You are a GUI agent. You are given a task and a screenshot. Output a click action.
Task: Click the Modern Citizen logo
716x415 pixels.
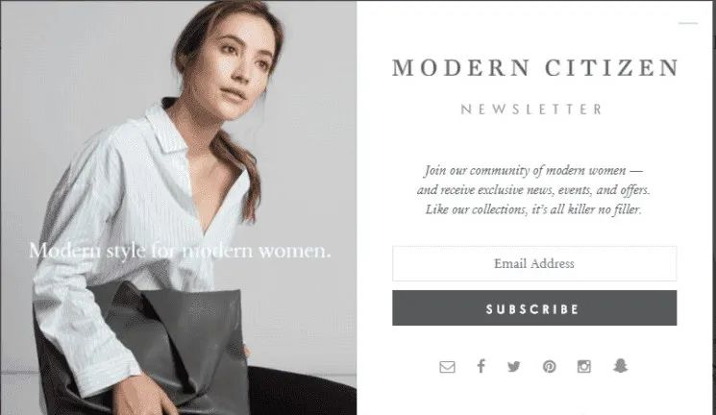(x=534, y=67)
